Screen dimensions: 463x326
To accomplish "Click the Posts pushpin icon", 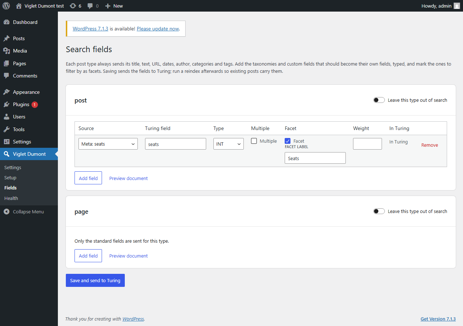I will click(7, 38).
